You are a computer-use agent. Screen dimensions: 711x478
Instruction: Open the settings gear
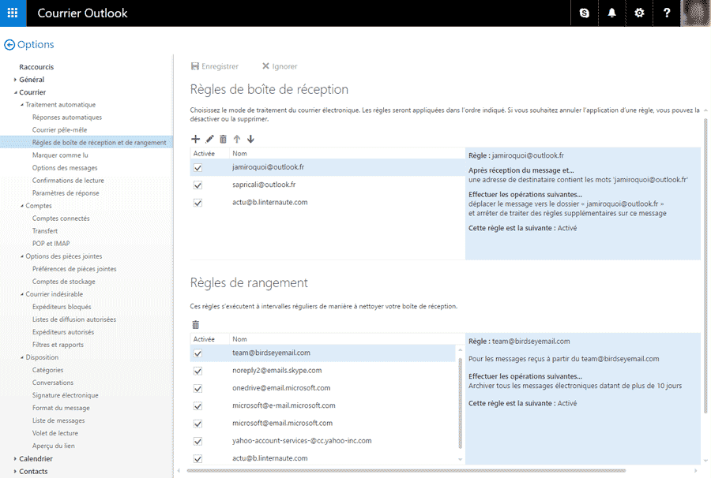point(639,13)
